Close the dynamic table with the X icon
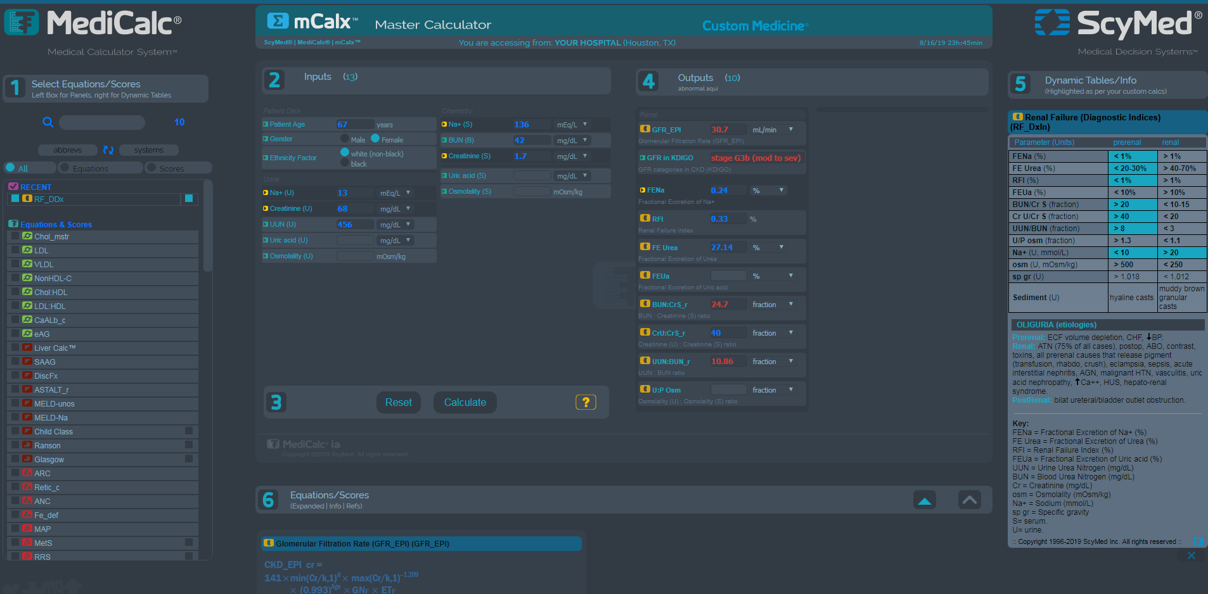 pos(1192,555)
